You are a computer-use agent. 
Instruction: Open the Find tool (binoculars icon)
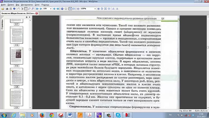[x=11, y=9]
